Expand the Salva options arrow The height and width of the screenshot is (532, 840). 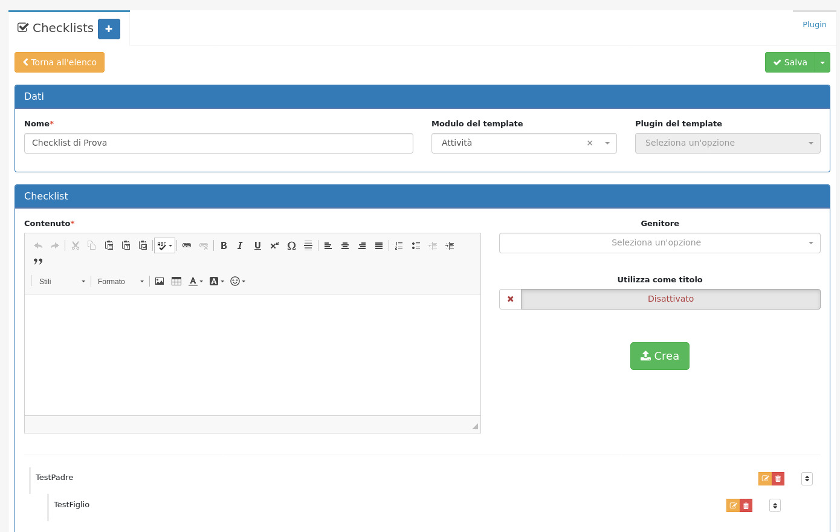click(822, 62)
